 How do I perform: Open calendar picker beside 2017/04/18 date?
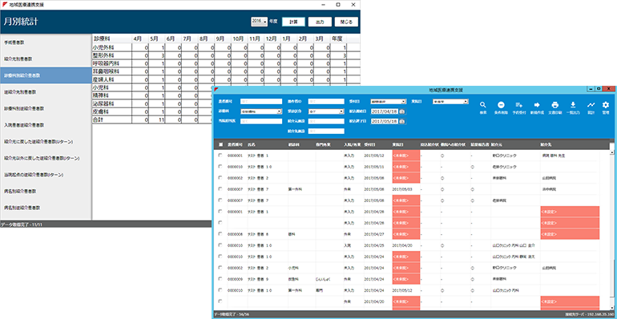point(401,111)
